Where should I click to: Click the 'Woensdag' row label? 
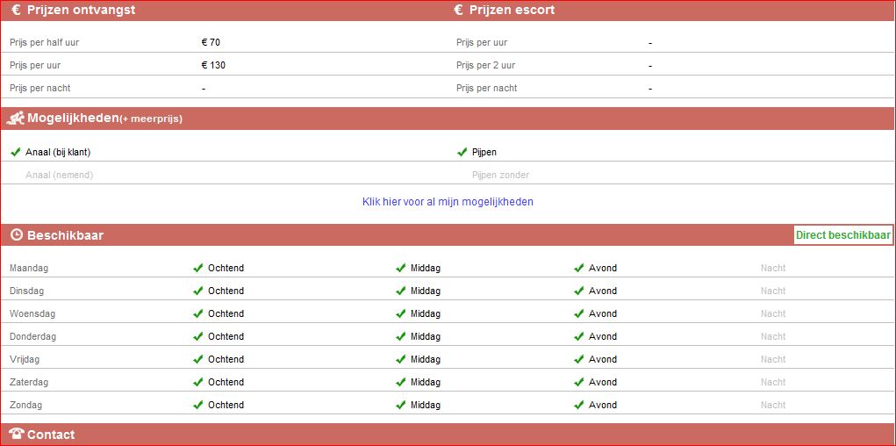tap(32, 313)
